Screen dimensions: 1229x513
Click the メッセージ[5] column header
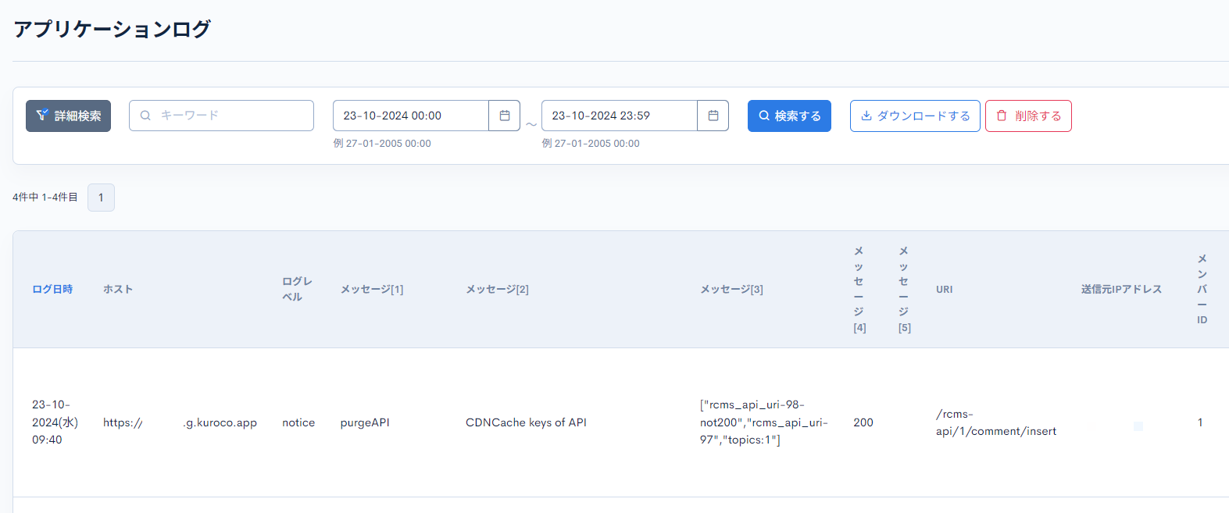[904, 289]
